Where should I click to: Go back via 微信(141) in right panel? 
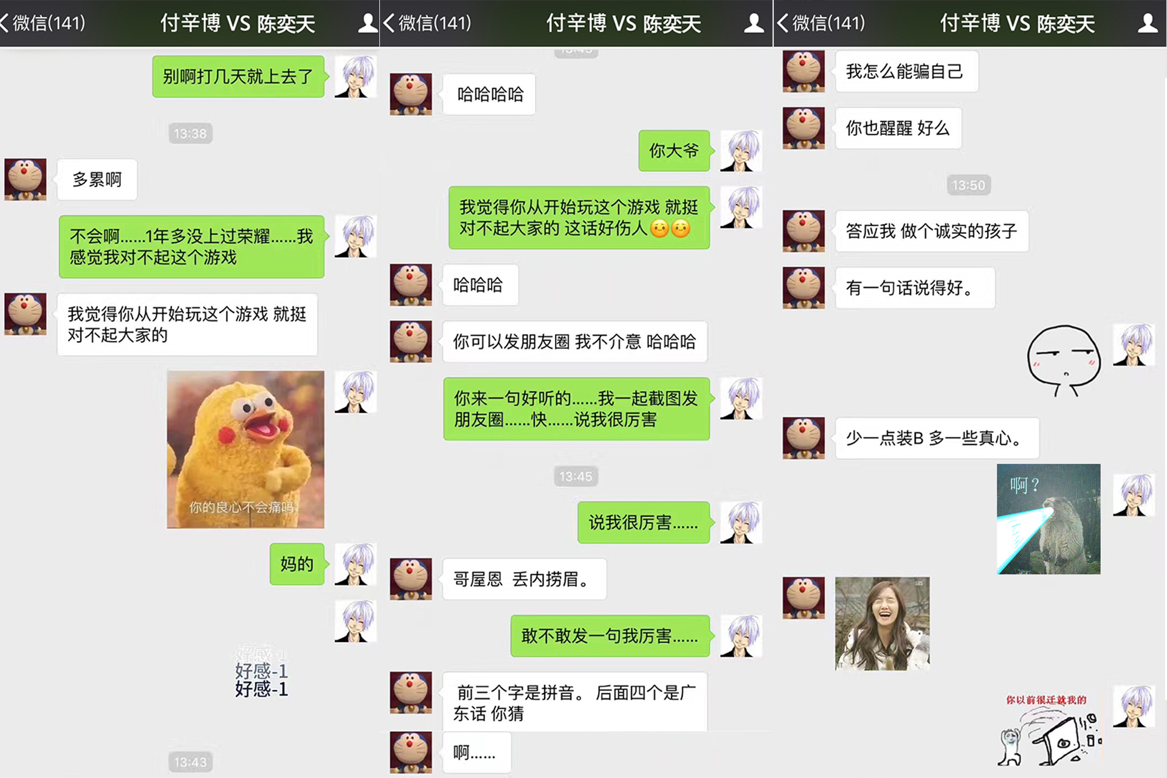click(821, 23)
